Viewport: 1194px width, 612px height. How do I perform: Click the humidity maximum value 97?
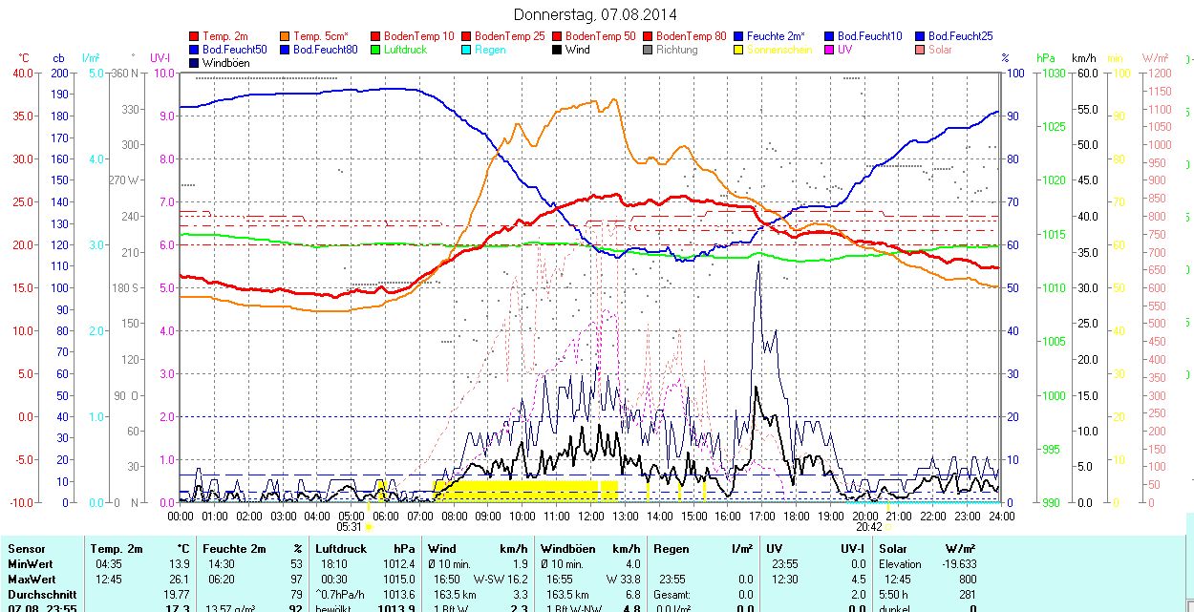(x=296, y=580)
